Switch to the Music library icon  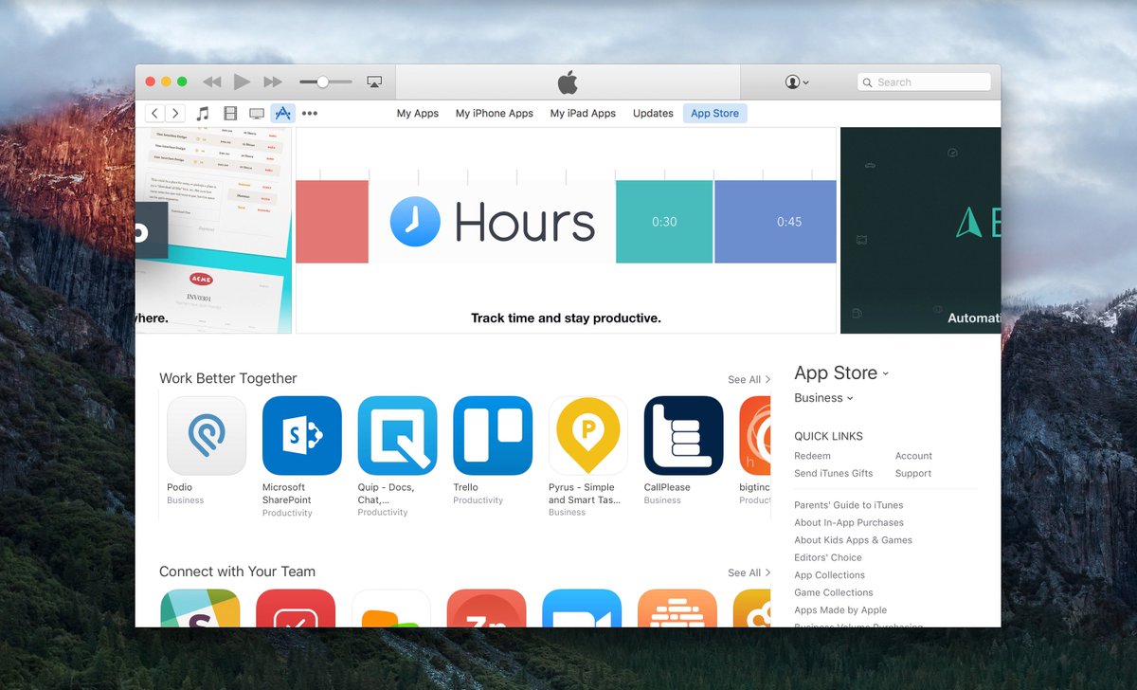(x=203, y=114)
